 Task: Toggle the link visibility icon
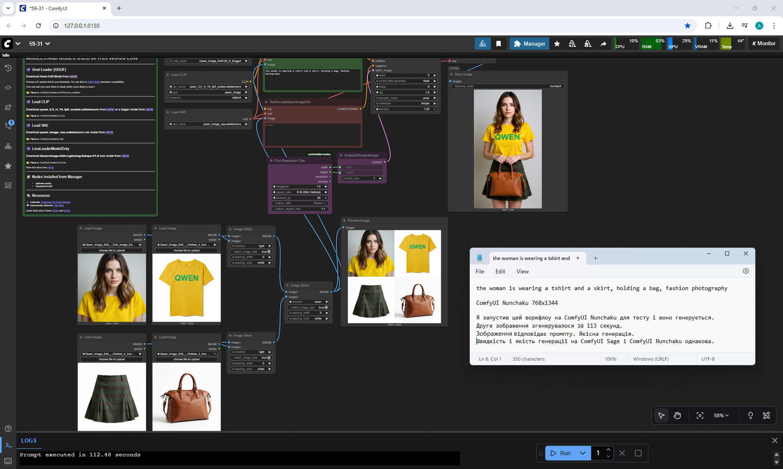[766, 415]
